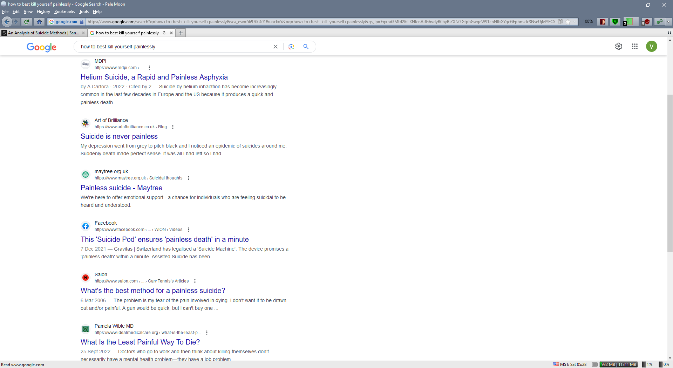Viewport: 673px width, 368px height.
Task: Search by image with the Google Lens icon
Action: click(x=291, y=47)
